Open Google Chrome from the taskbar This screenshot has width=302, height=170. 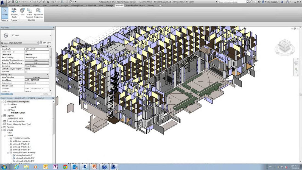coord(65,167)
